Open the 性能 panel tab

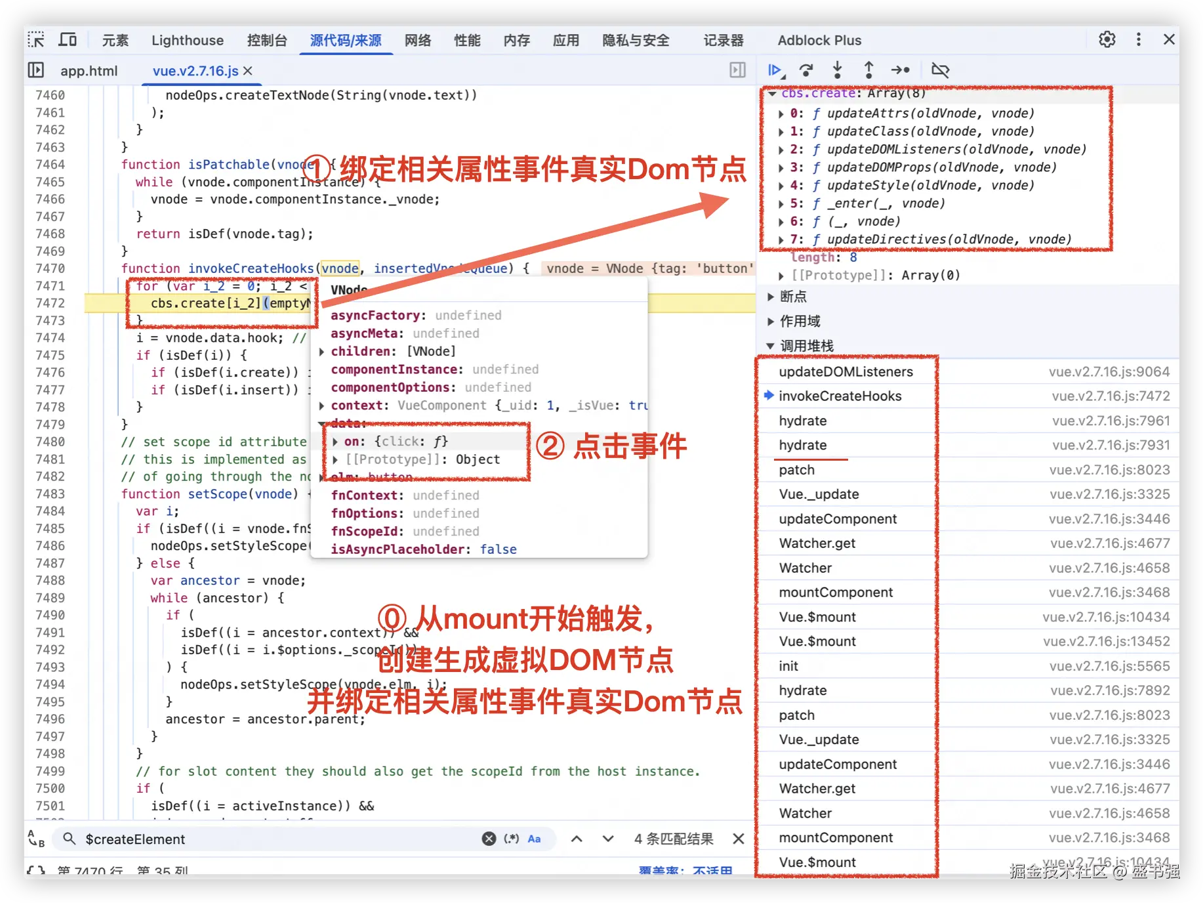coord(467,41)
